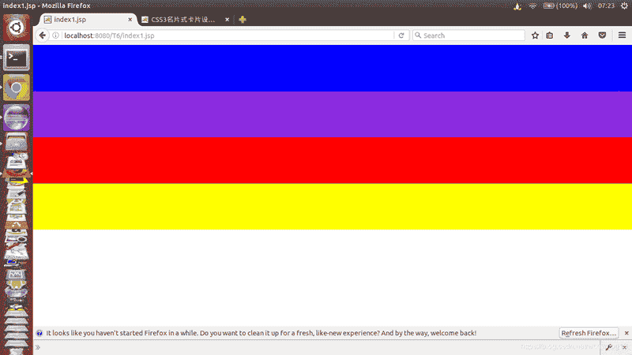This screenshot has height=355, width=632.
Task: Reload the page with the refresh icon
Action: tap(401, 35)
